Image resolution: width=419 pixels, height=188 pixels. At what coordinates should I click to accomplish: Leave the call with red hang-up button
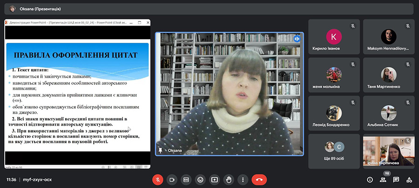[259, 180]
